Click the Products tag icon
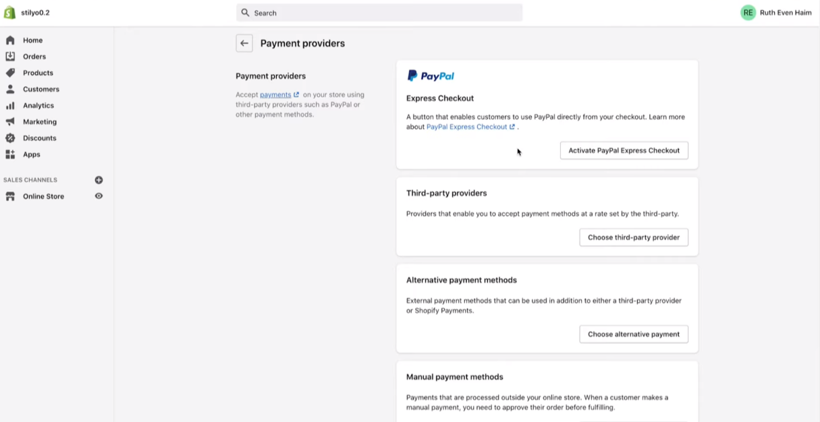This screenshot has height=422, width=820. coord(10,73)
